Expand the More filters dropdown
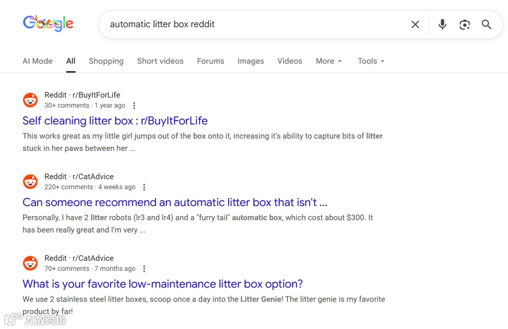 (328, 61)
